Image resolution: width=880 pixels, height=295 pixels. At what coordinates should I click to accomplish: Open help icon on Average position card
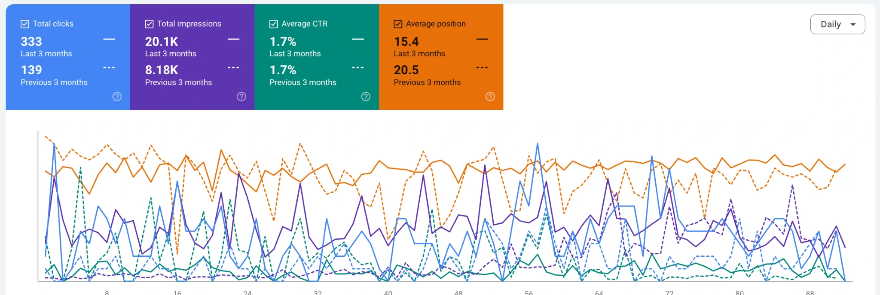[490, 97]
